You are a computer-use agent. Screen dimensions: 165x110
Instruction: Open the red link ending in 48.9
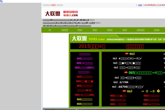[85, 90]
